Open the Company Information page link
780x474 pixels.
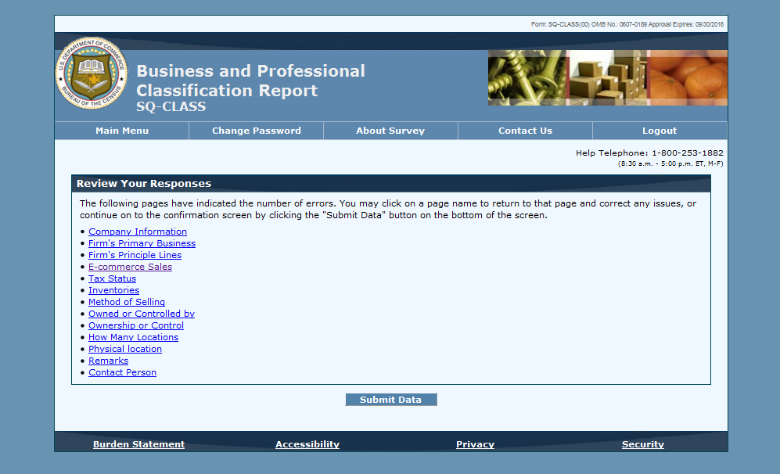(137, 232)
